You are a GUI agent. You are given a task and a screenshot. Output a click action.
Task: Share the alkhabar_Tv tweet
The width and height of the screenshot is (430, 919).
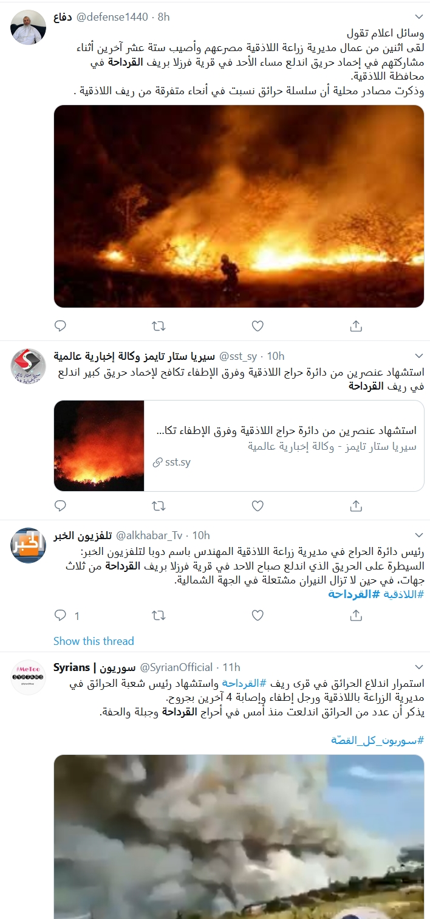click(x=356, y=616)
